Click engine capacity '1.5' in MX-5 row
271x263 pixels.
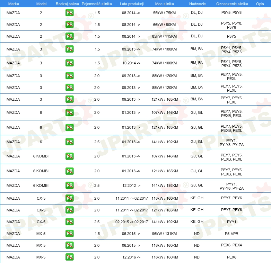tap(97, 234)
